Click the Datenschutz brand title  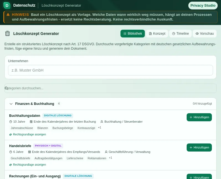[x=24, y=5]
